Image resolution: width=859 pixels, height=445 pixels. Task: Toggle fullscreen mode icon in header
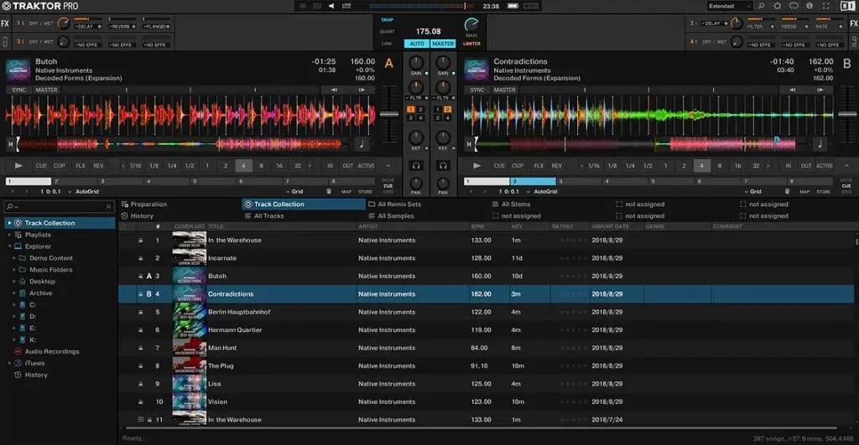click(x=825, y=6)
